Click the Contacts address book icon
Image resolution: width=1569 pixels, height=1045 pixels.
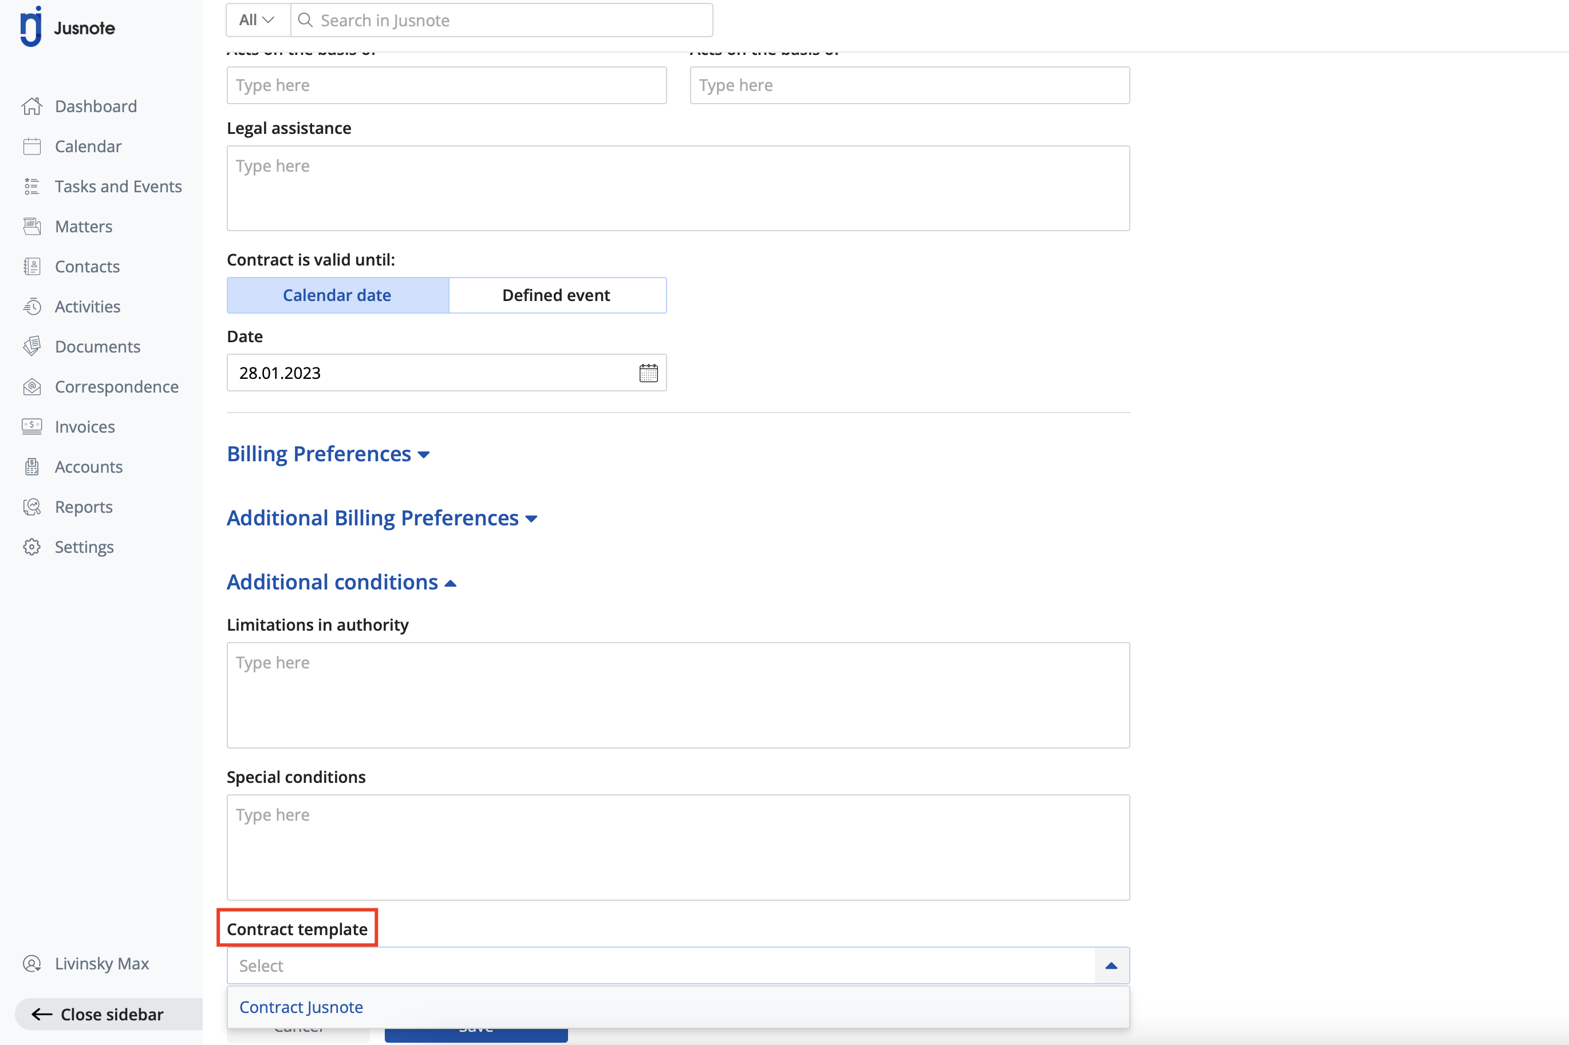tap(32, 266)
